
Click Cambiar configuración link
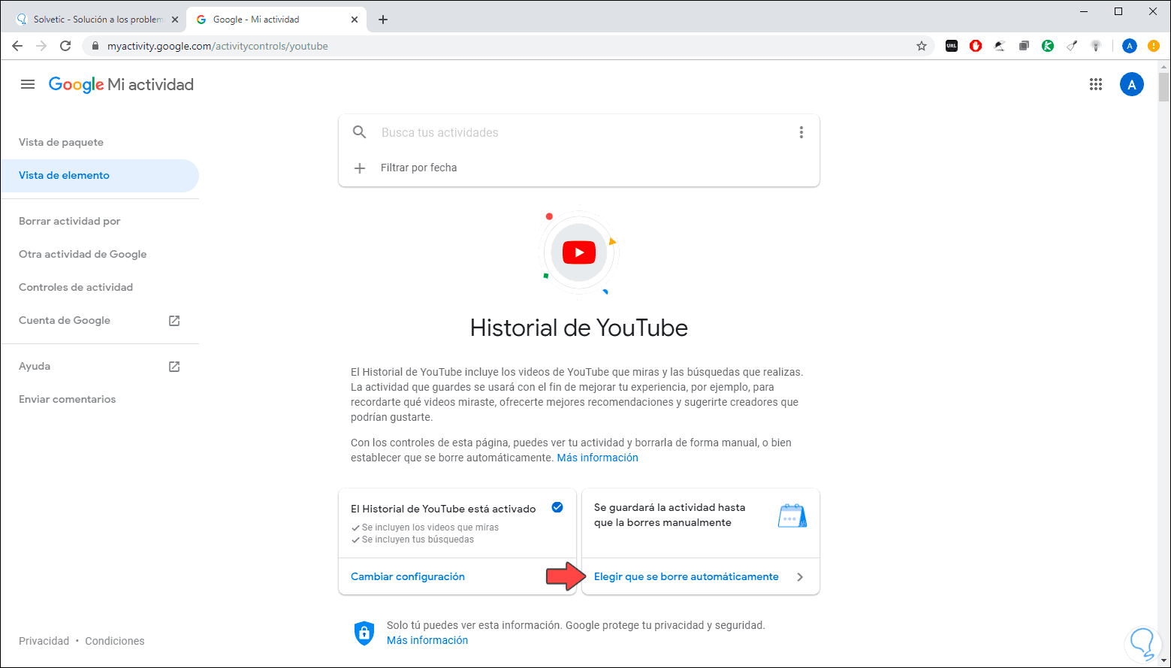(408, 576)
